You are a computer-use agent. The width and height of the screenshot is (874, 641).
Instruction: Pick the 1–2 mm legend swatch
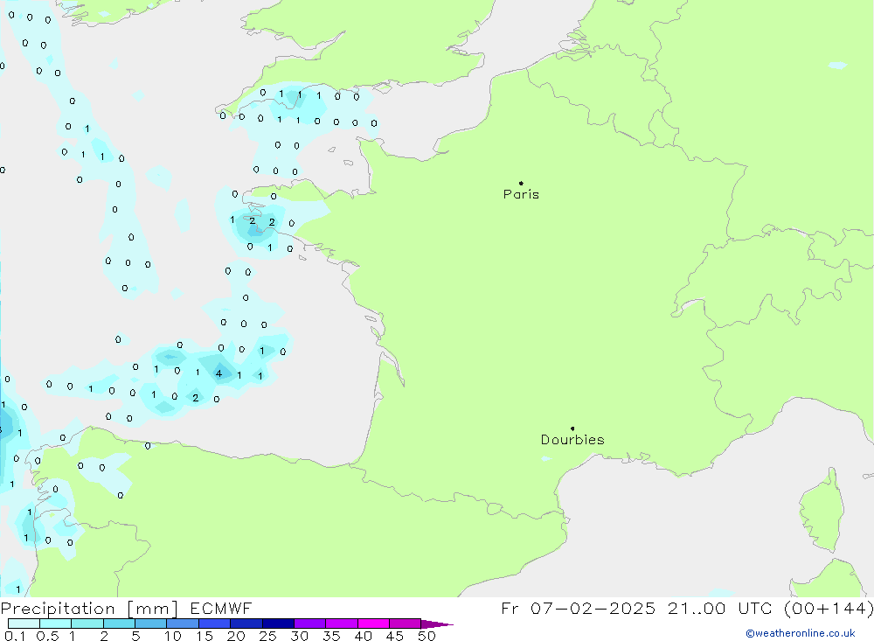tap(87, 624)
